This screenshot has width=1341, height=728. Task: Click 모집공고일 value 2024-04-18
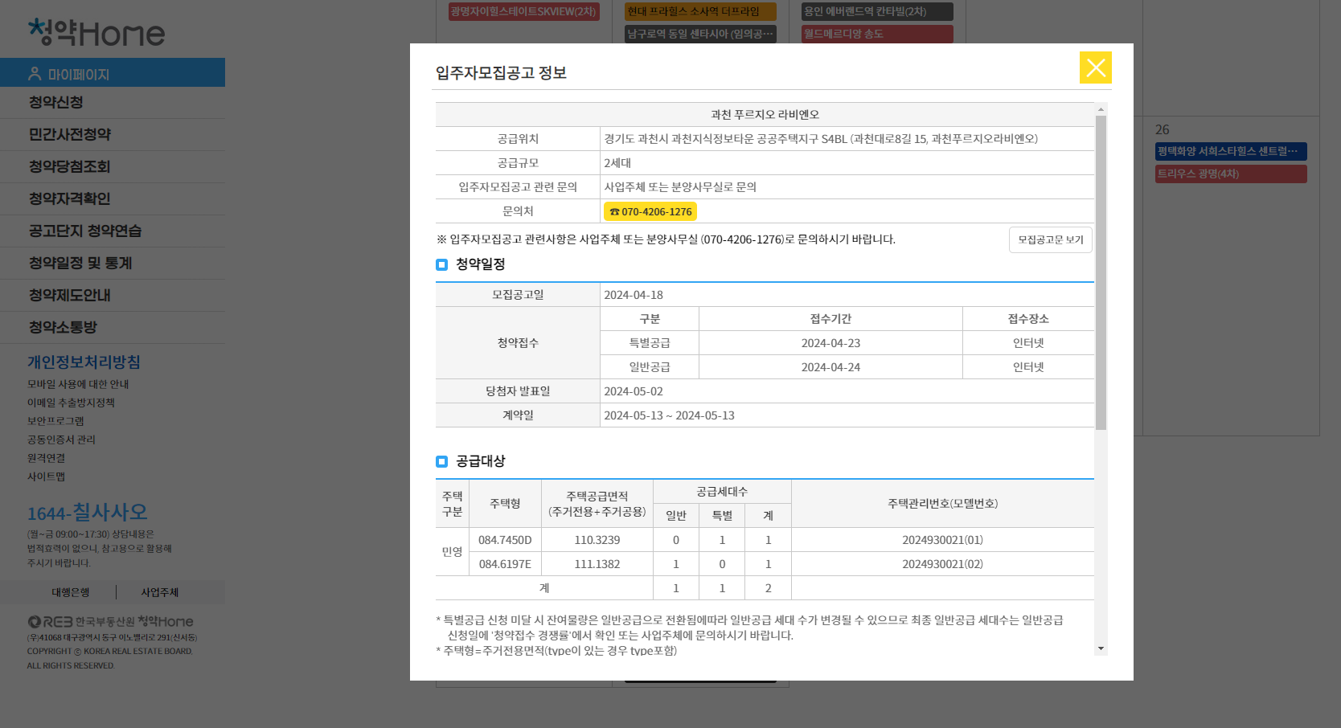coord(634,295)
